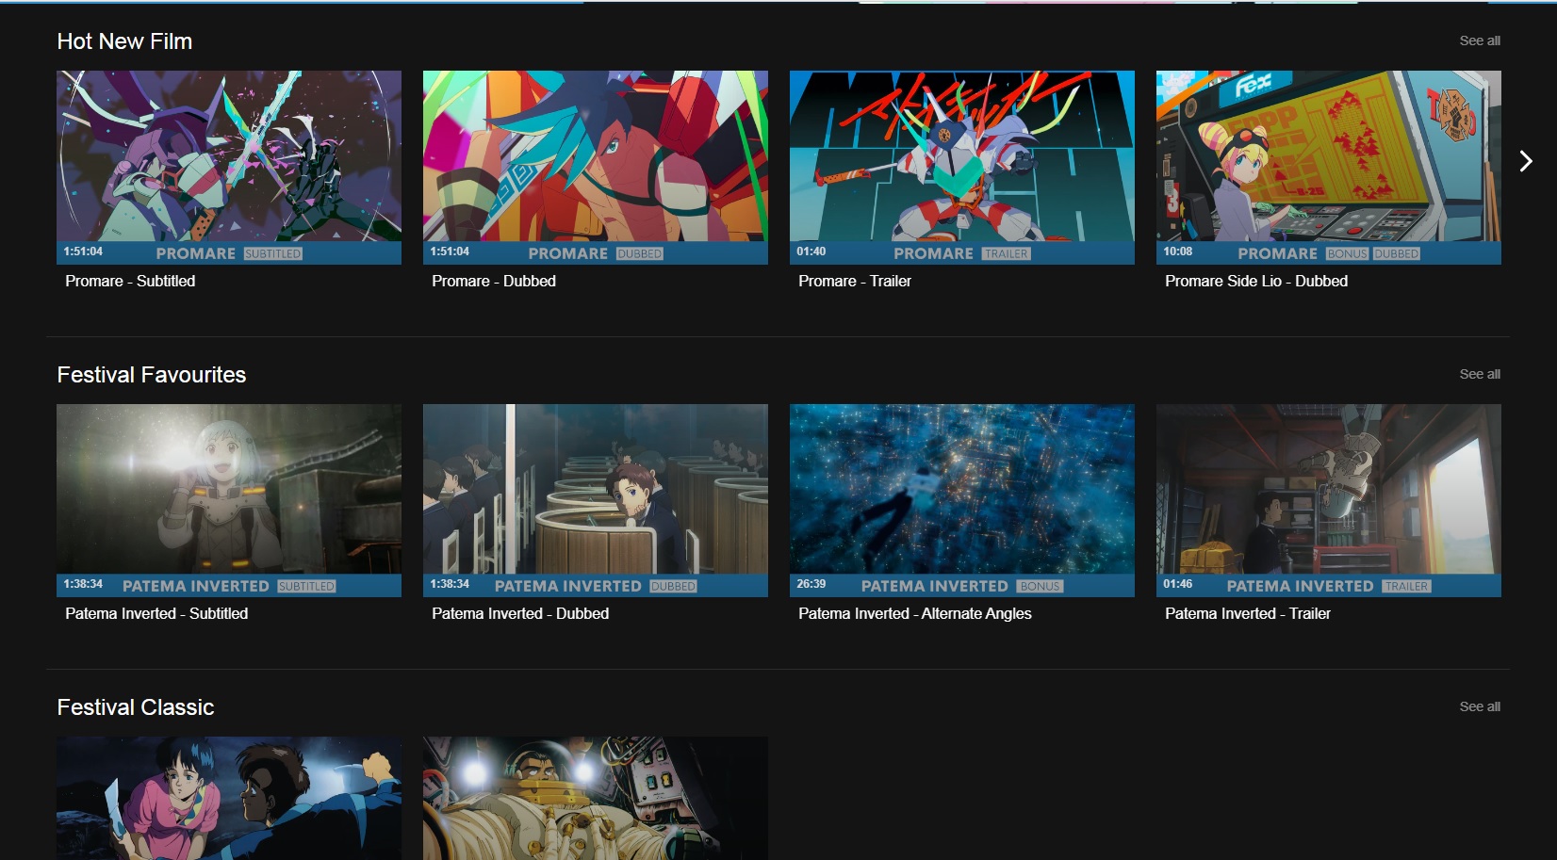Open See all for Festival Favourites
Viewport: 1557px width, 860px height.
(1480, 374)
